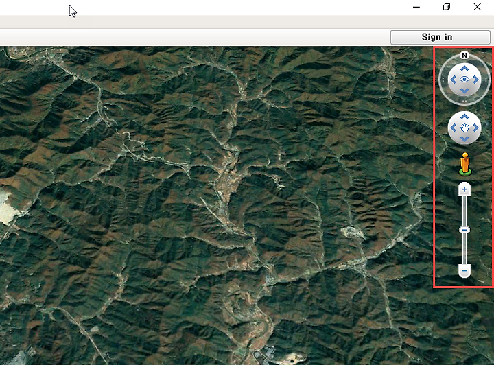Screen dimensions: 494x365
Task: Pan the map right with Move joystick right arrow
Action: click(x=475, y=128)
